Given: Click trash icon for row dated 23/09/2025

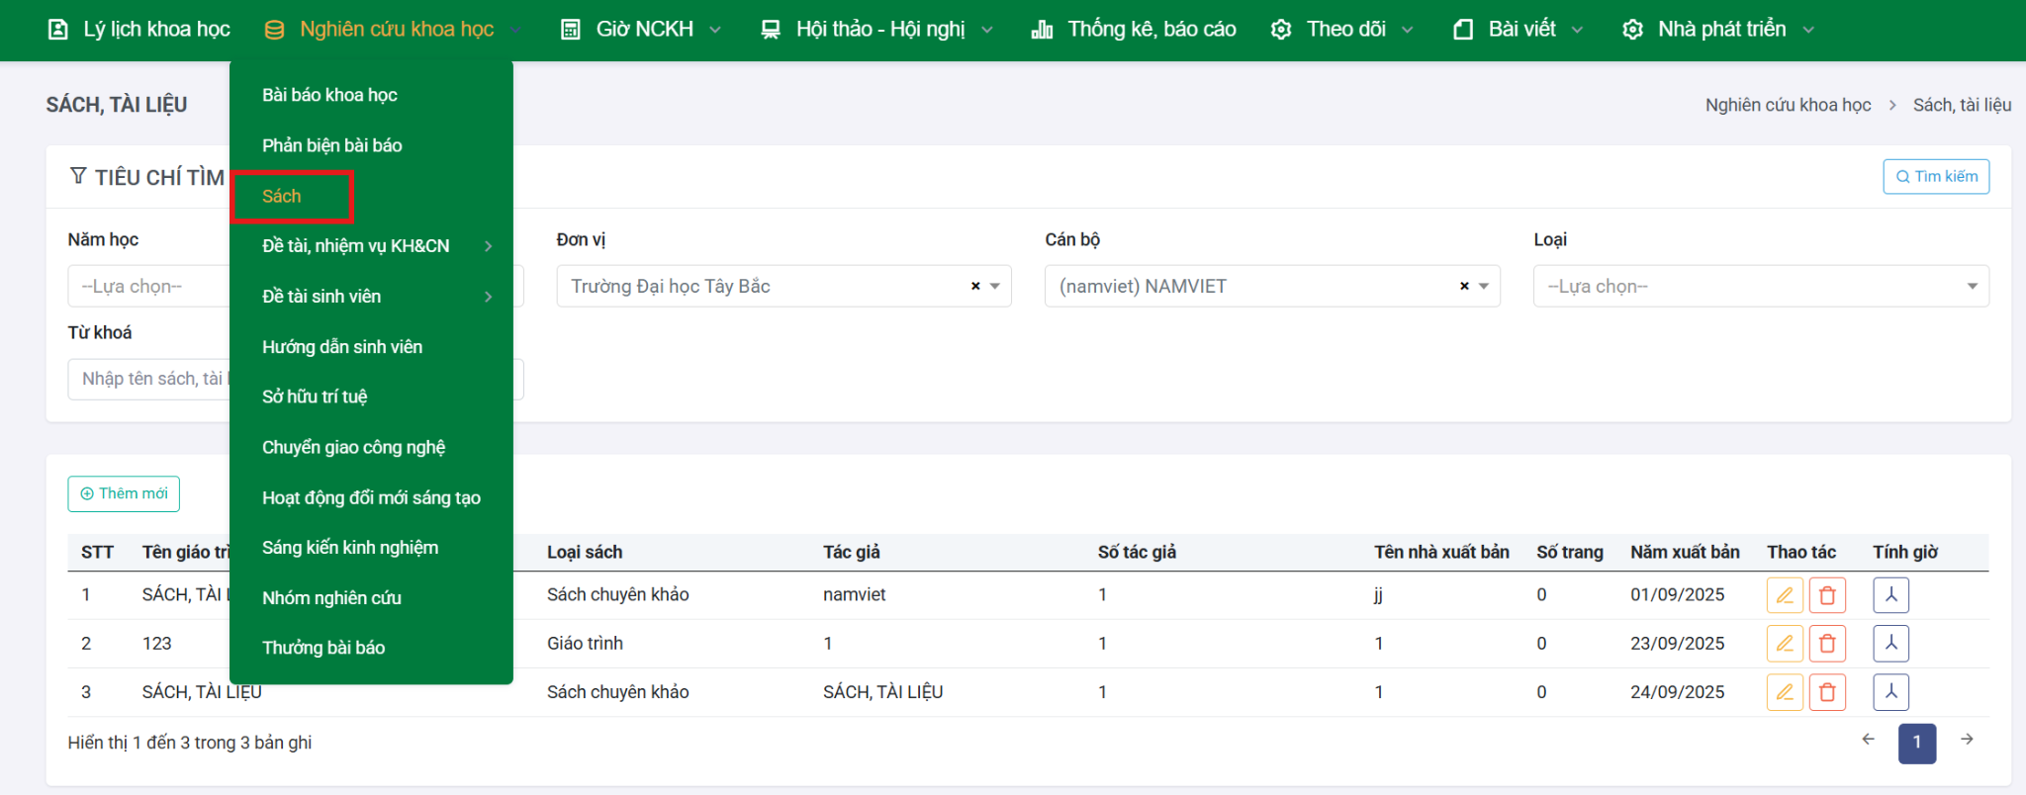Looking at the screenshot, I should [x=1827, y=644].
